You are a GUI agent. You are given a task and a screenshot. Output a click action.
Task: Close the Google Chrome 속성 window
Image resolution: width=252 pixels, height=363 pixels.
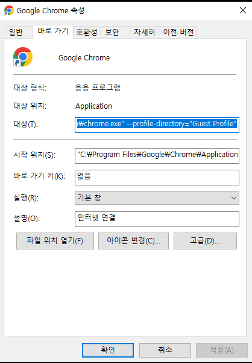(243, 10)
